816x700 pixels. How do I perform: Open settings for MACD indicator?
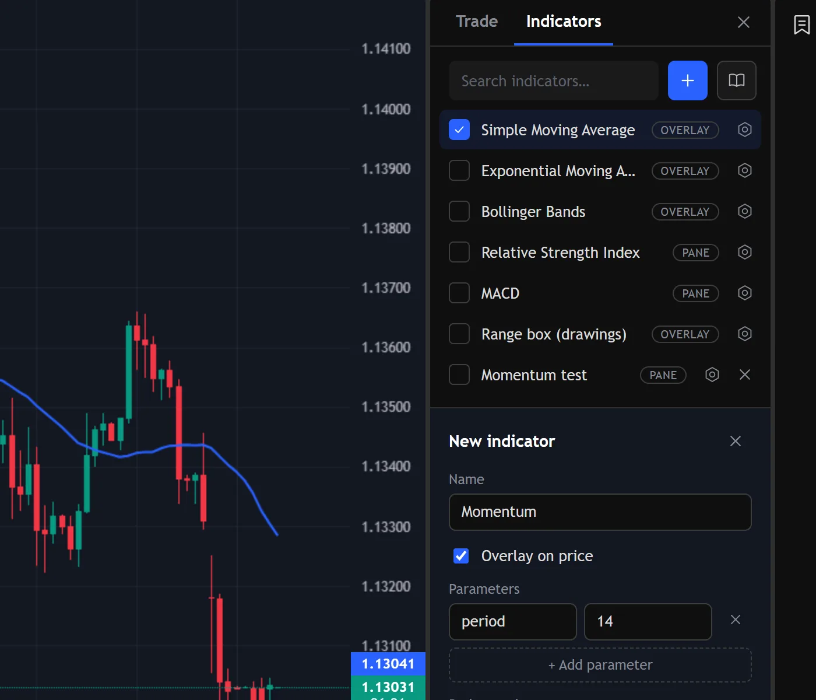(x=744, y=293)
